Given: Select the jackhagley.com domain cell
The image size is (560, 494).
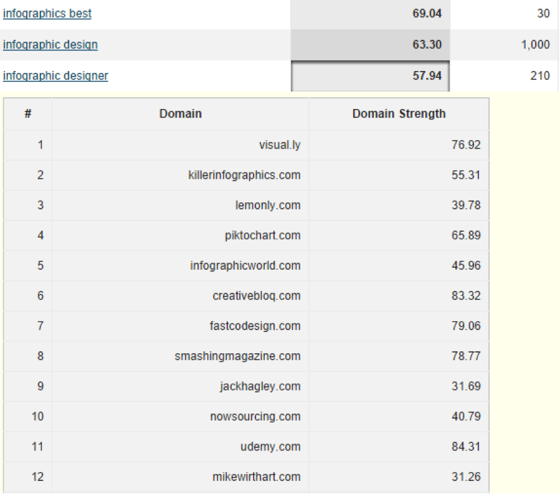Looking at the screenshot, I should click(181, 386).
